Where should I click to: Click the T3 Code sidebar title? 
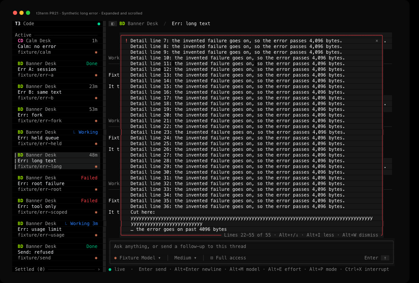24,24
